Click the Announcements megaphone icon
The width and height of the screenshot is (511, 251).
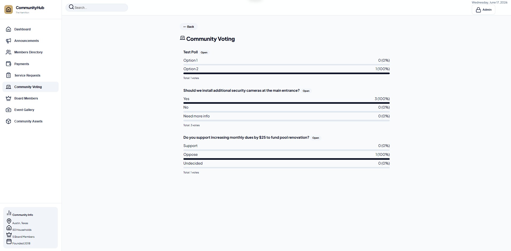click(x=9, y=41)
